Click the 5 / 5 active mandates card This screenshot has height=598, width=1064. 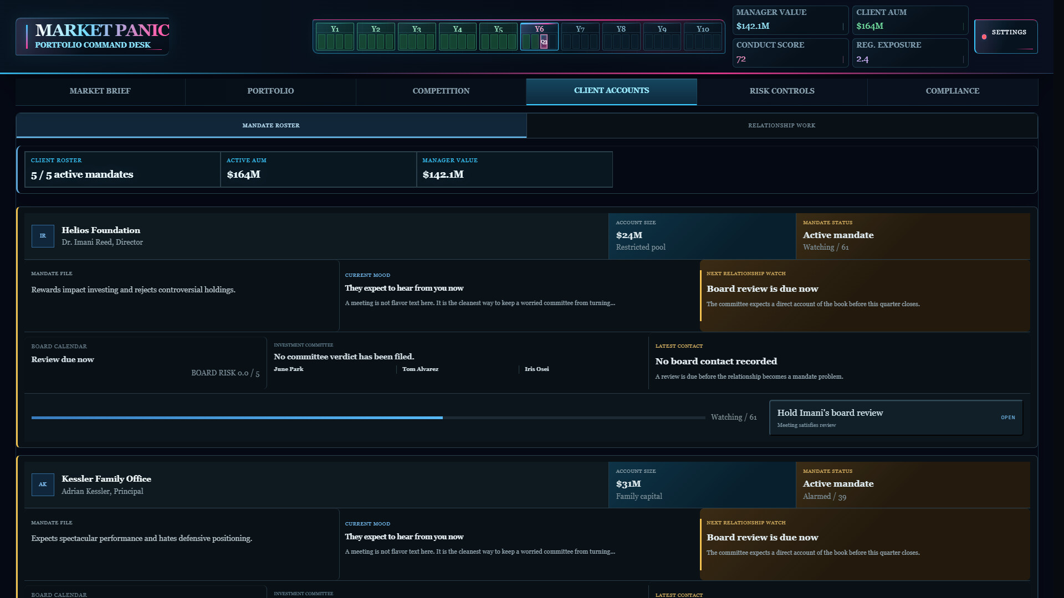click(122, 169)
